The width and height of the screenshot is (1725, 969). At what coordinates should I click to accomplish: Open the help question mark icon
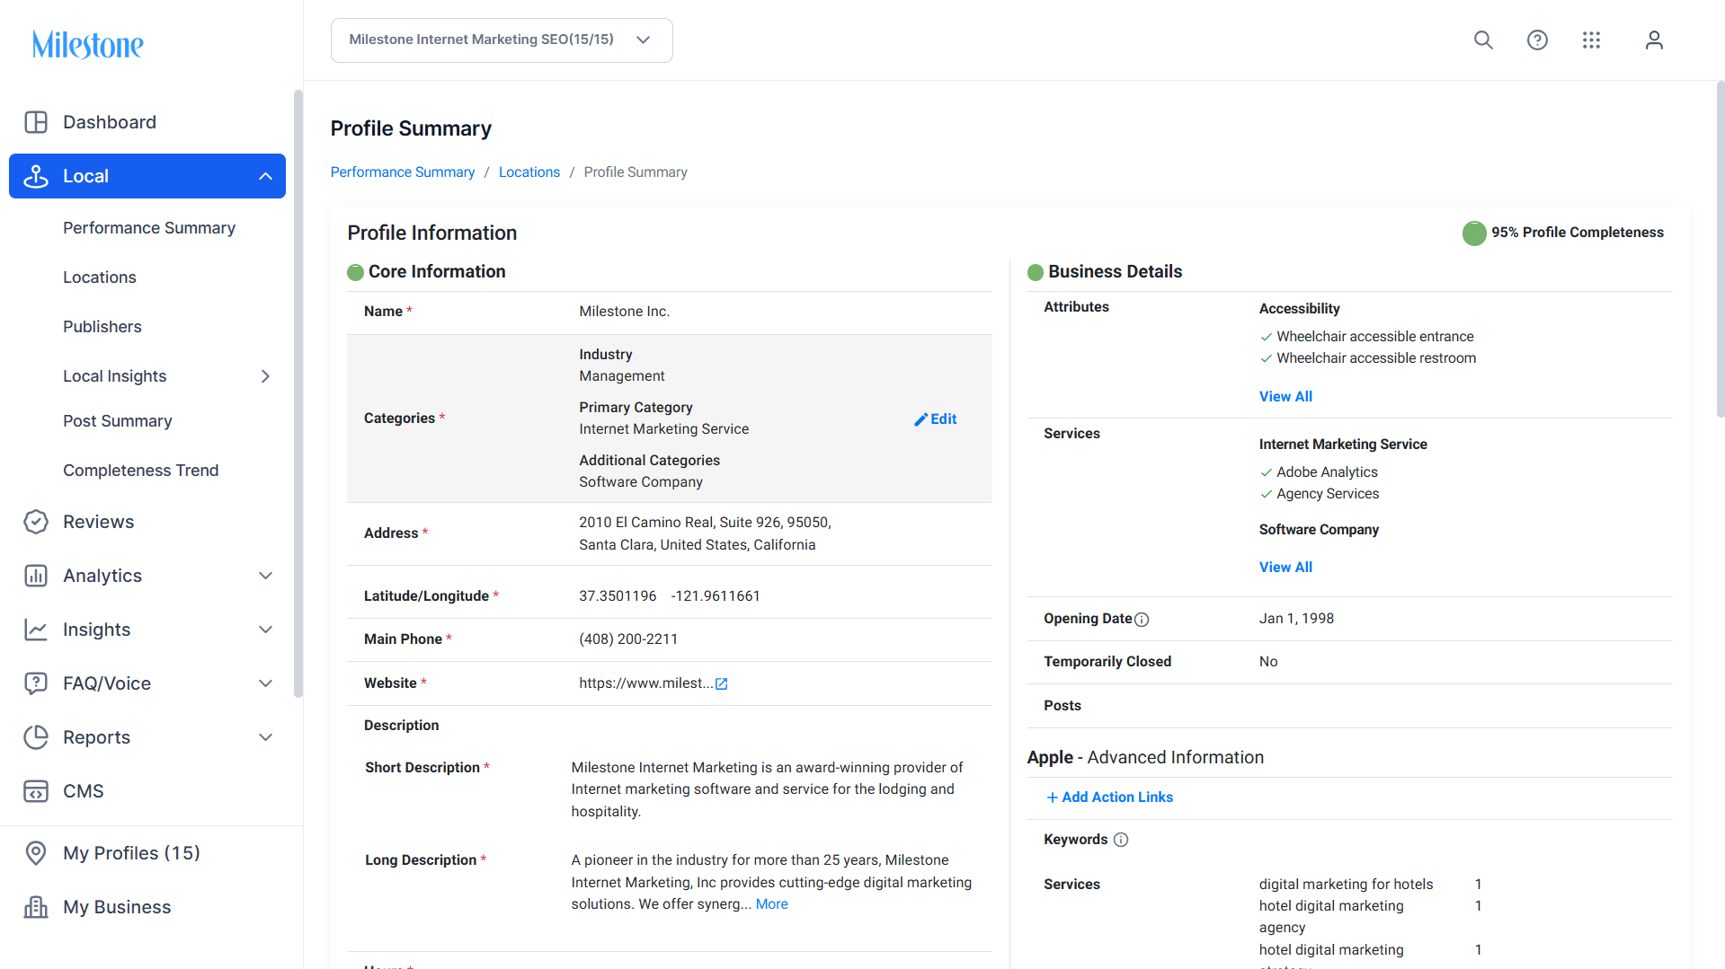coord(1537,40)
